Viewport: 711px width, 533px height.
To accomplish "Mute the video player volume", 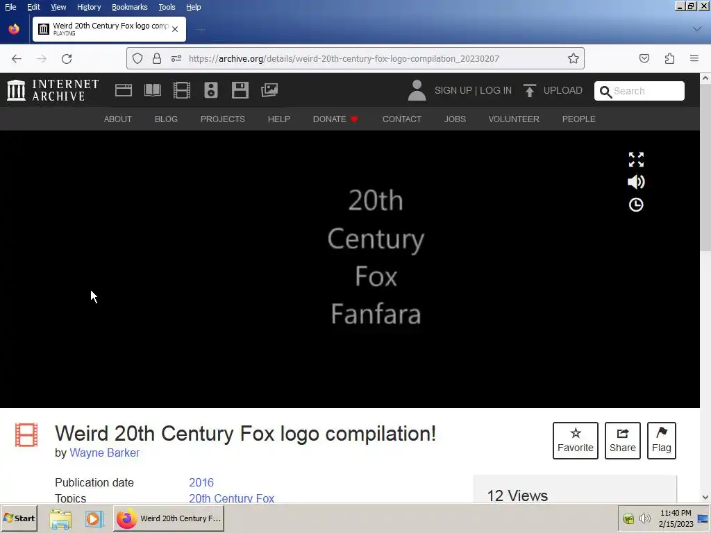I will tap(636, 182).
